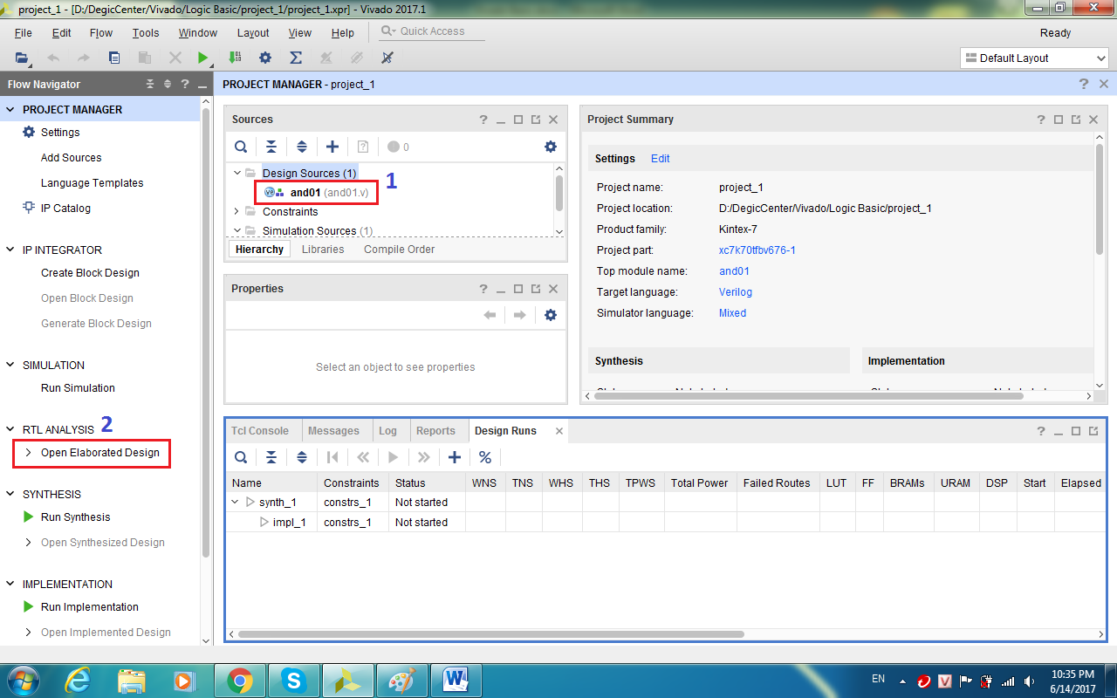This screenshot has height=698, width=1117.
Task: Switch to Messages tab
Action: pyautogui.click(x=333, y=431)
